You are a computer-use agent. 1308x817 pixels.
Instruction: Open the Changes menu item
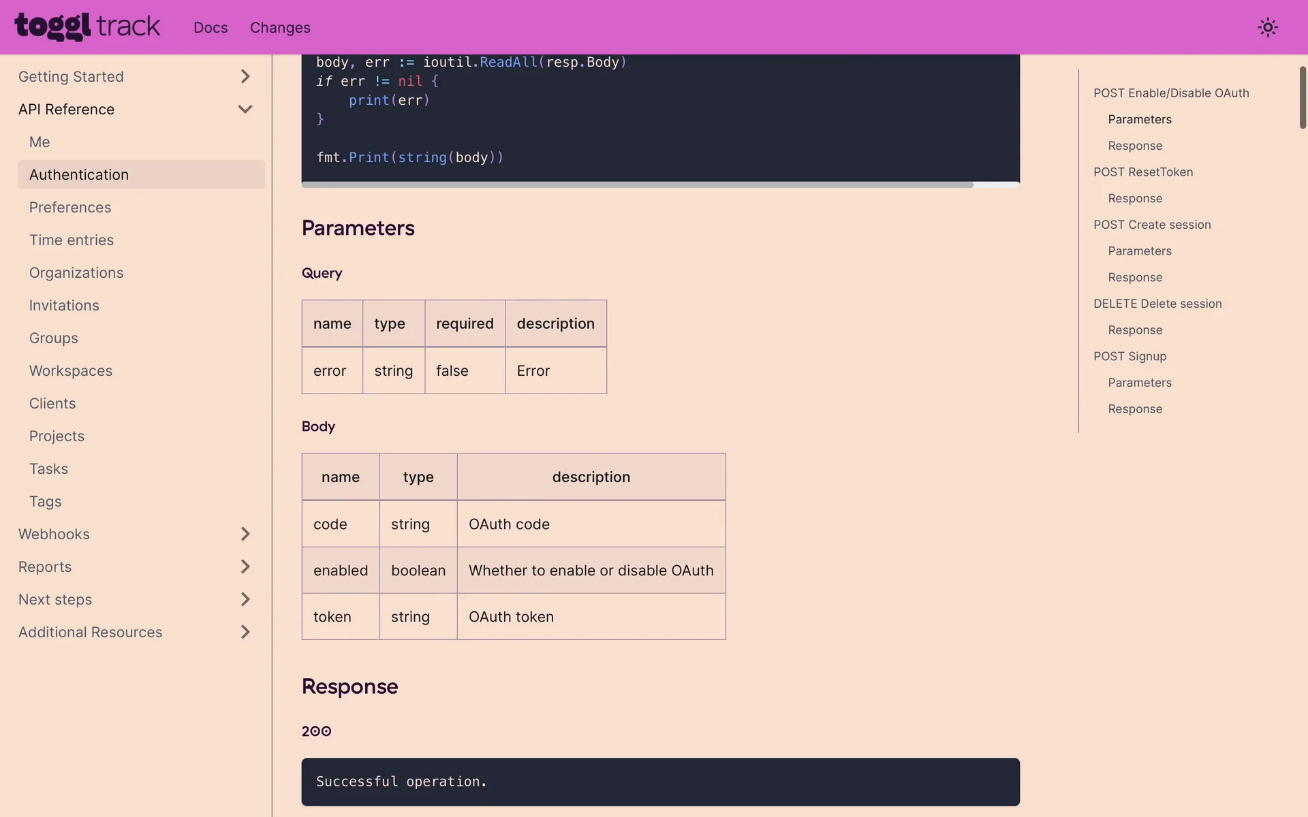pyautogui.click(x=280, y=28)
